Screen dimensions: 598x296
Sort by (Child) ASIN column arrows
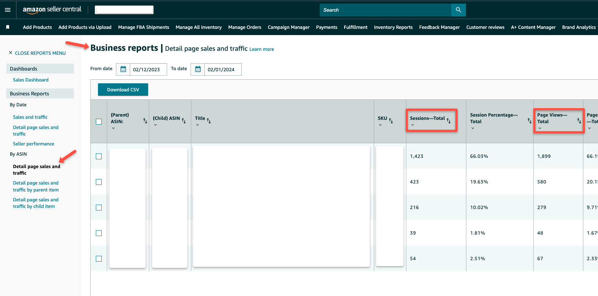[184, 121]
